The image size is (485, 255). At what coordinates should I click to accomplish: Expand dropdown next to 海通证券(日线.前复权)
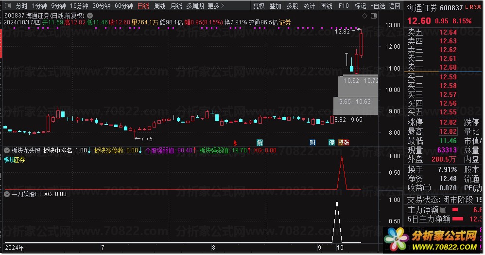pos(90,15)
